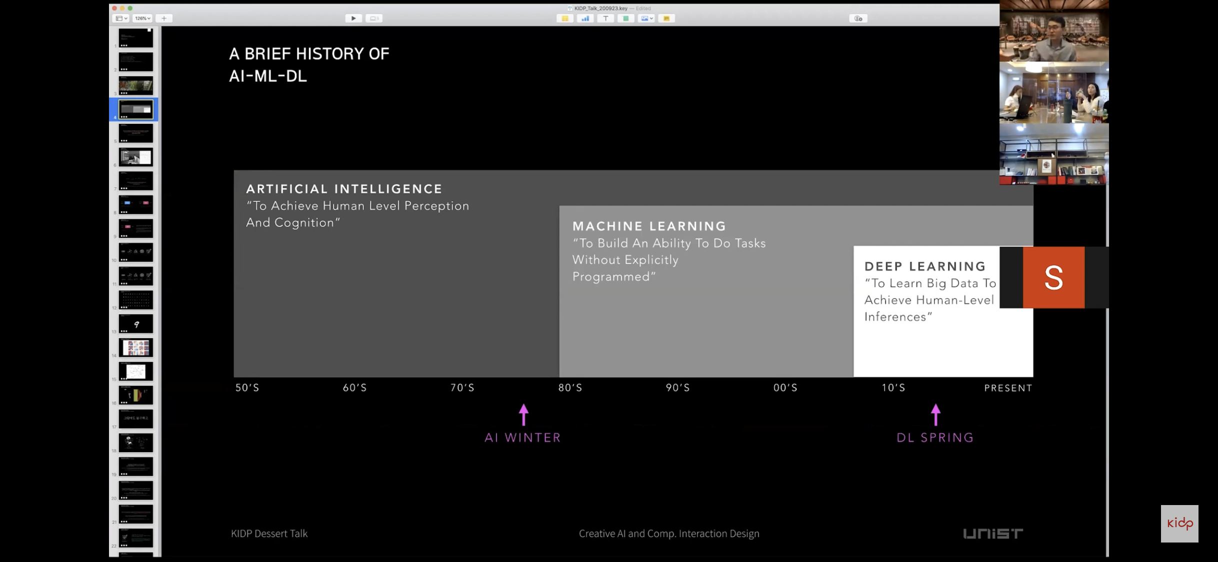Select slide 3 thumbnail in navigator
The image size is (1218, 562).
point(136,85)
